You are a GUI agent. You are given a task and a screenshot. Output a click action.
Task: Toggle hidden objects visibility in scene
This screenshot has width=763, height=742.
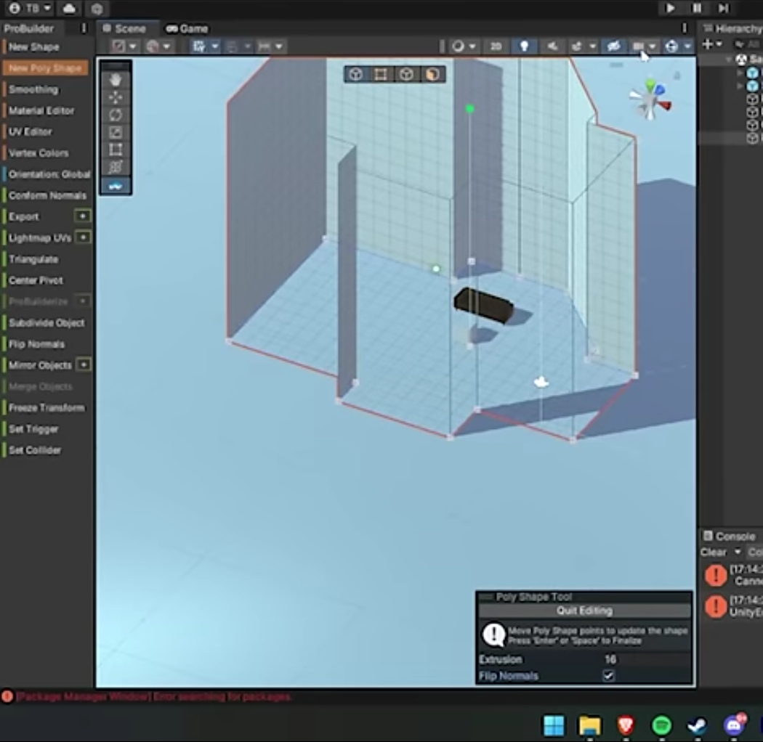click(x=613, y=46)
